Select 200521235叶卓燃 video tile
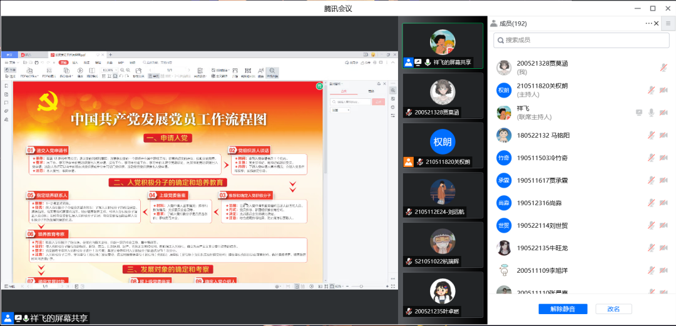Screen dimensions: 676x326 (443, 295)
